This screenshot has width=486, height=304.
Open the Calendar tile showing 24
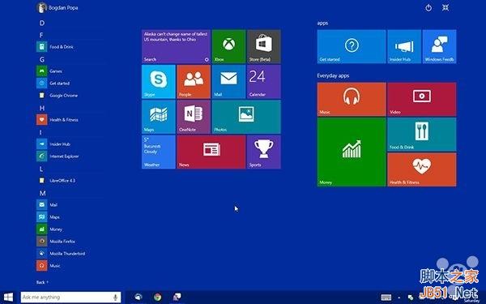(264, 82)
